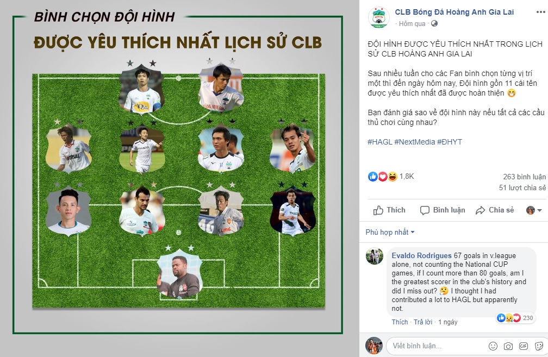Focus the 'Viết bình luận...' comment field
The image size is (548, 357).
(435, 346)
